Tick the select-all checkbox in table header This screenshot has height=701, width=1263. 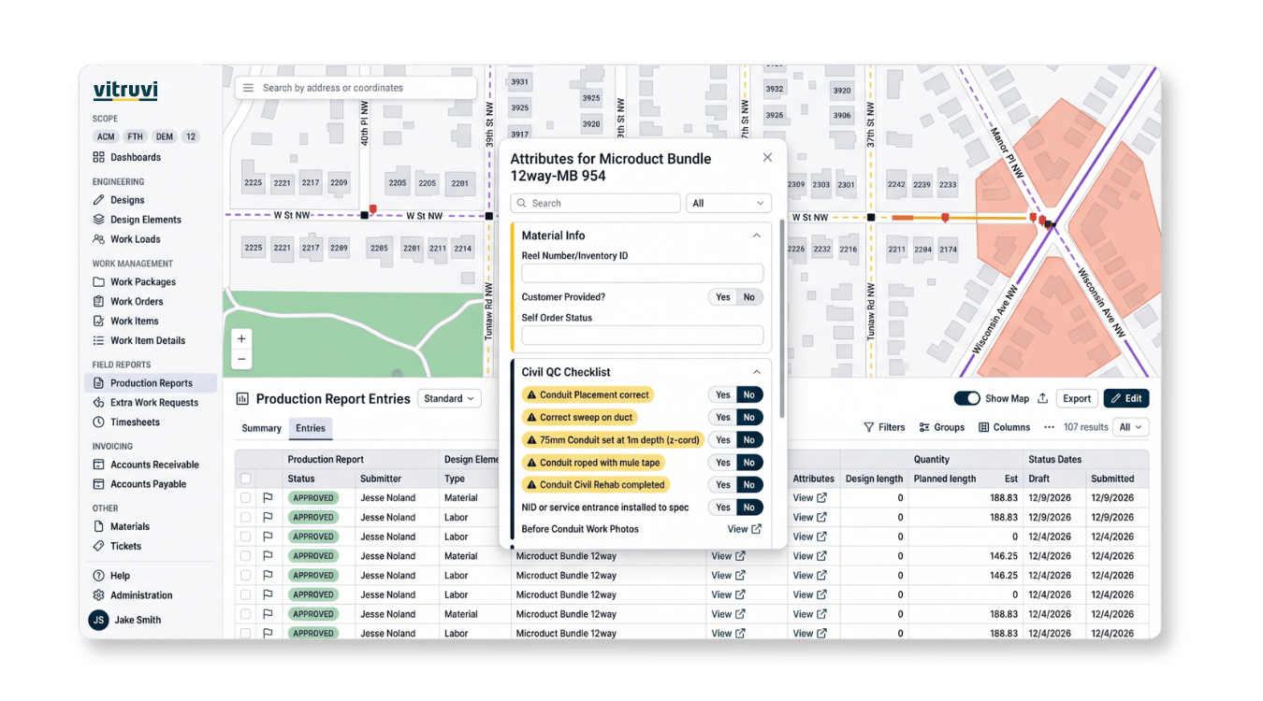pos(246,479)
